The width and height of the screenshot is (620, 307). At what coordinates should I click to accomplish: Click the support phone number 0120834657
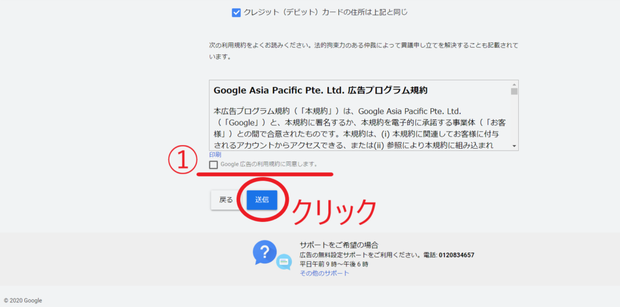(x=457, y=255)
